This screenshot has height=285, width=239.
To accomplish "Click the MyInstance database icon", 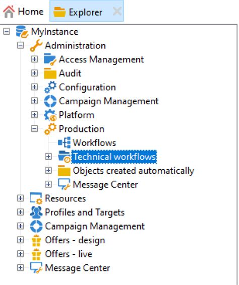I will [x=22, y=32].
